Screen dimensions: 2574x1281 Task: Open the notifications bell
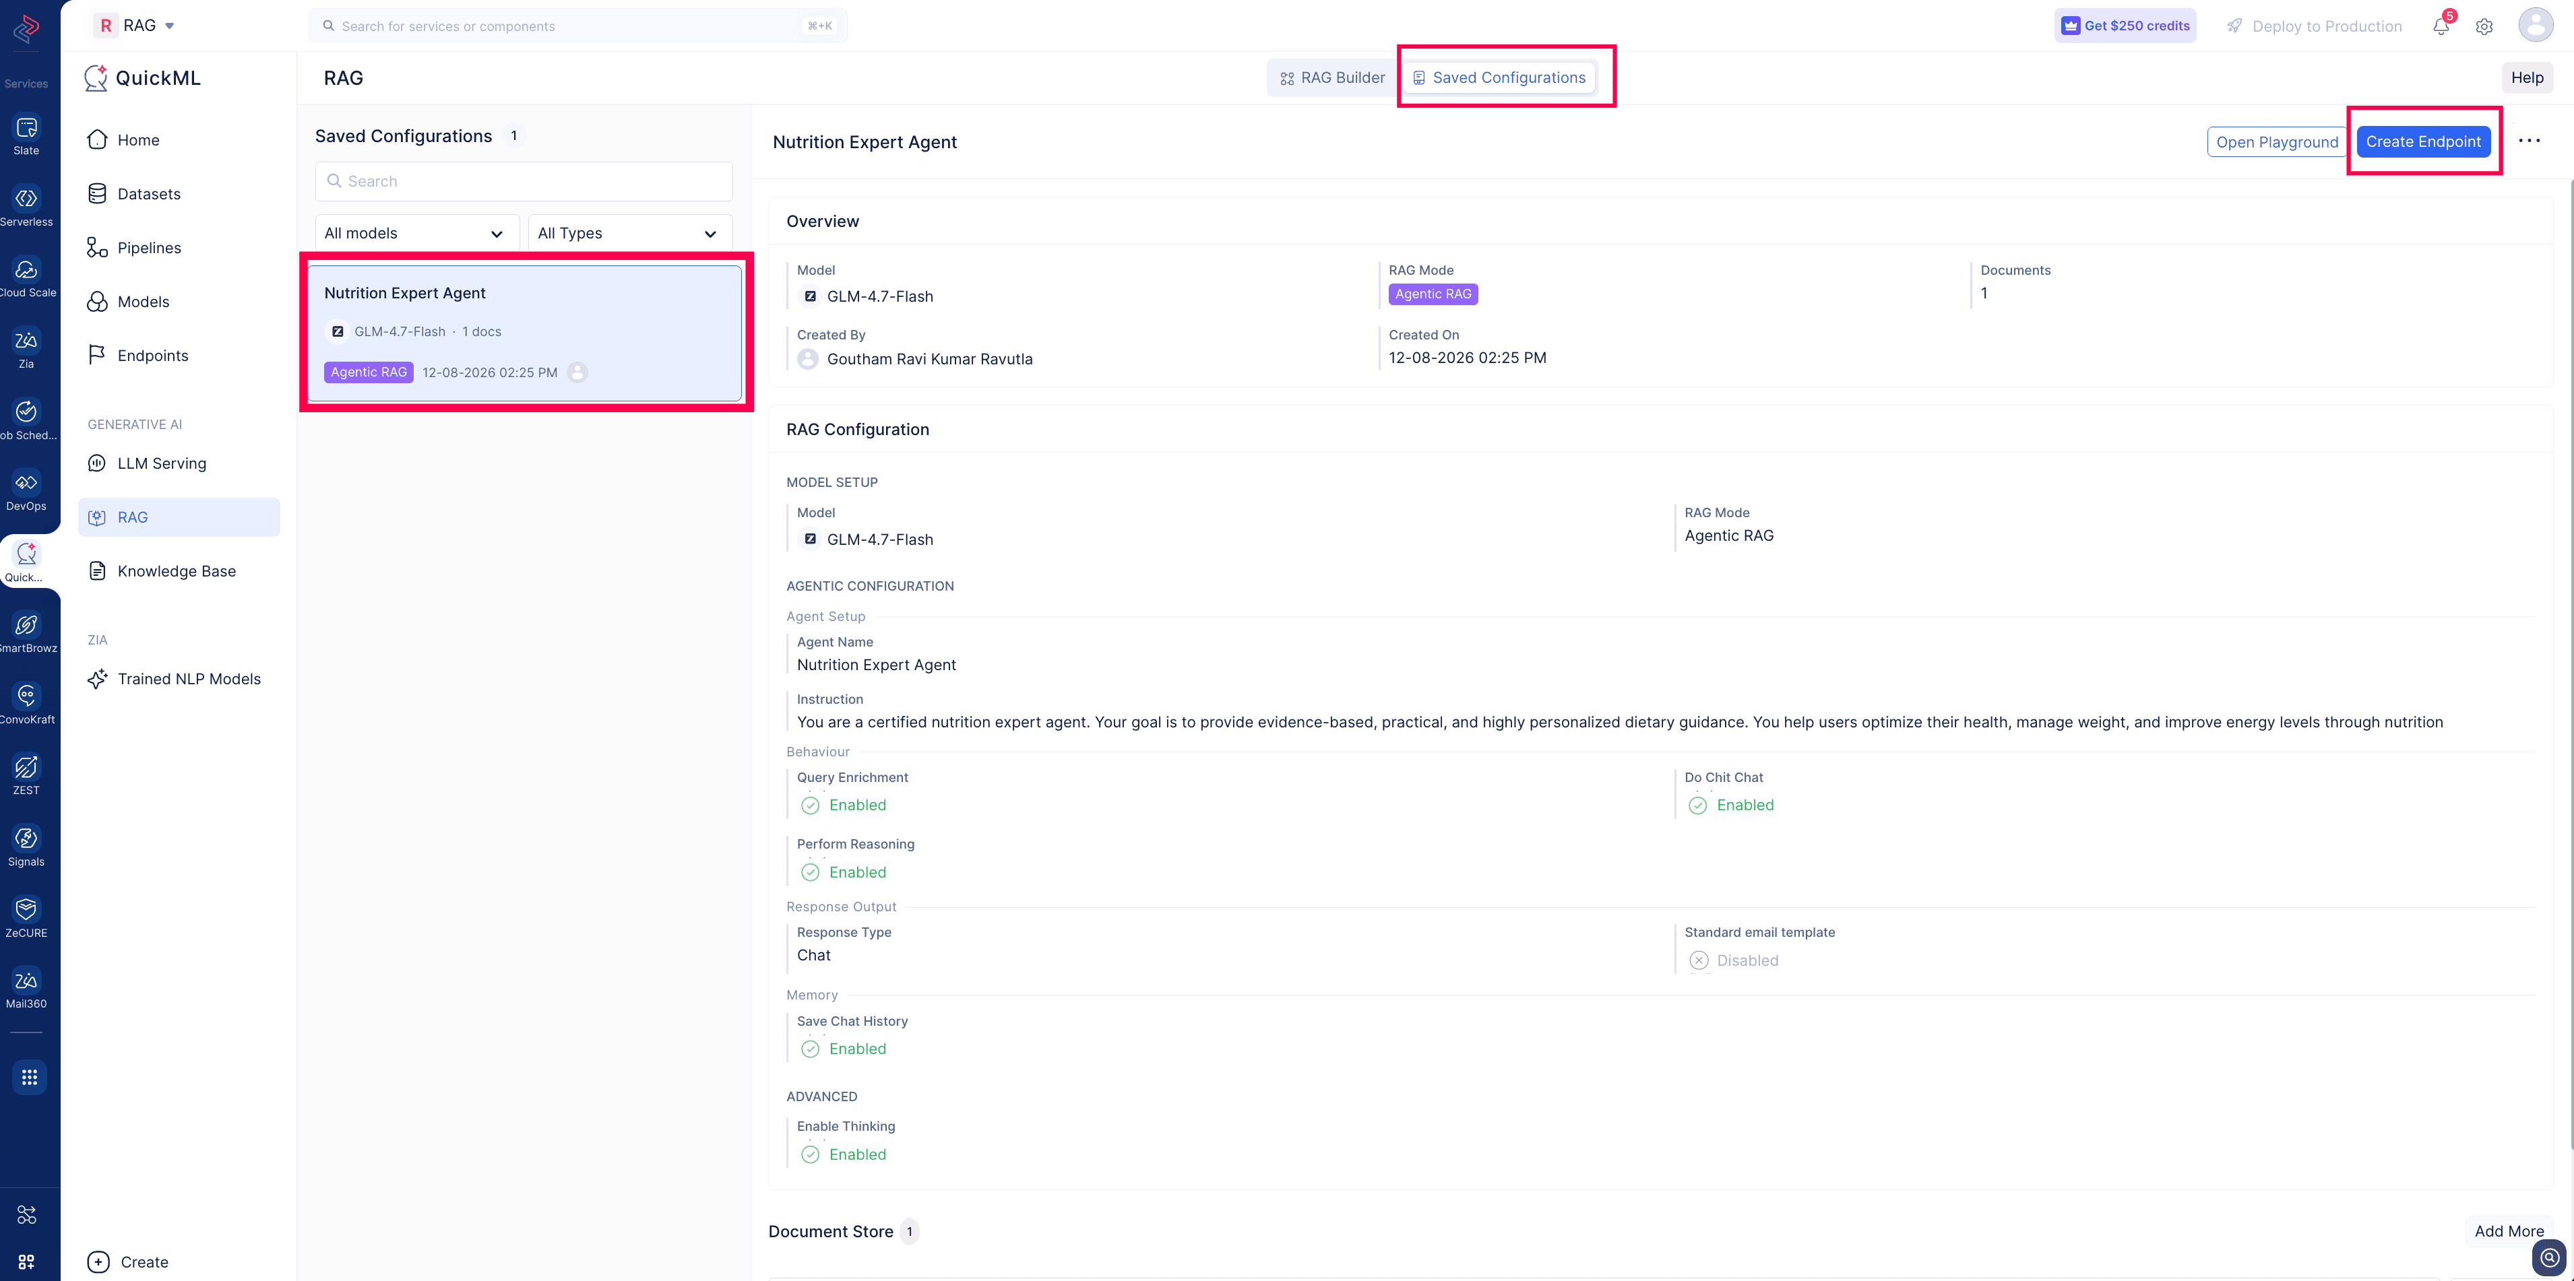point(2441,26)
